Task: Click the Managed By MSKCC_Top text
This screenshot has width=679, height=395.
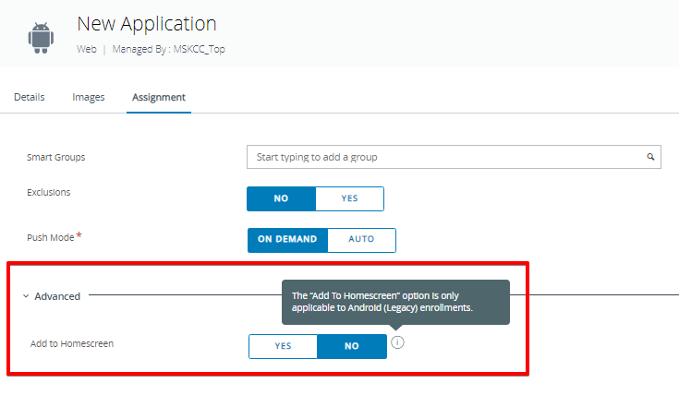Action: pyautogui.click(x=168, y=49)
